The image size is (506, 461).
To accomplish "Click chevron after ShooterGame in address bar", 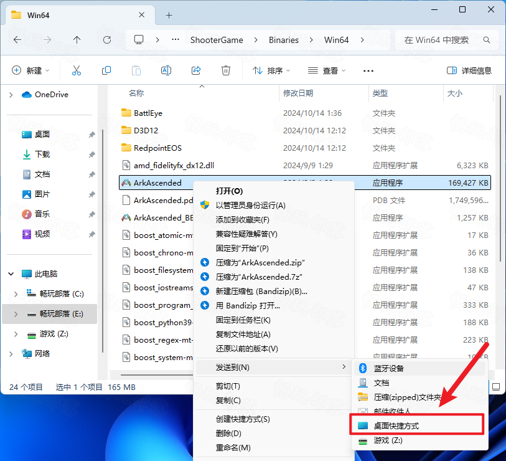I will (x=256, y=40).
